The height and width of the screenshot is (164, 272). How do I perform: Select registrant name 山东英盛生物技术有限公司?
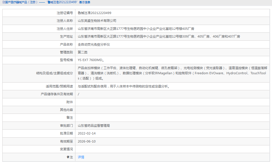pos(97,21)
